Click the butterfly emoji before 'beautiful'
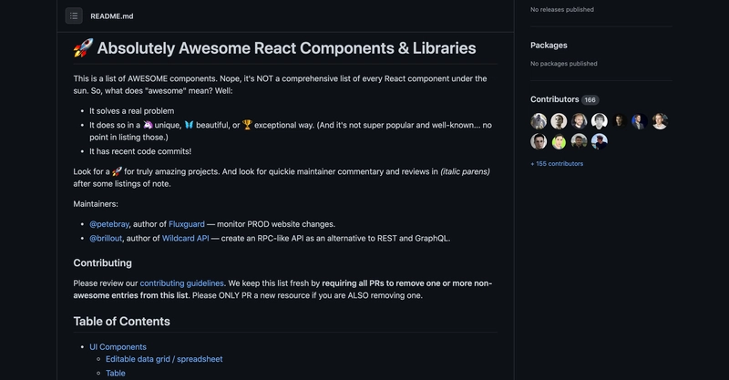 pyautogui.click(x=189, y=125)
